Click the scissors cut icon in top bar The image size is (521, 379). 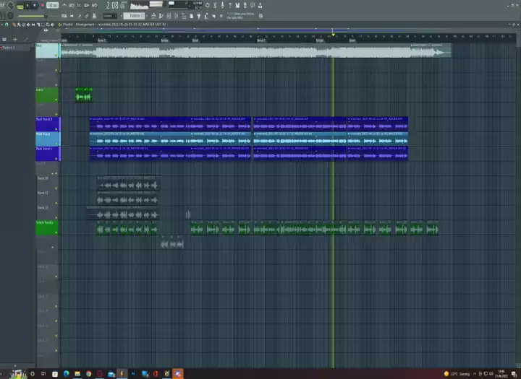[215, 5]
